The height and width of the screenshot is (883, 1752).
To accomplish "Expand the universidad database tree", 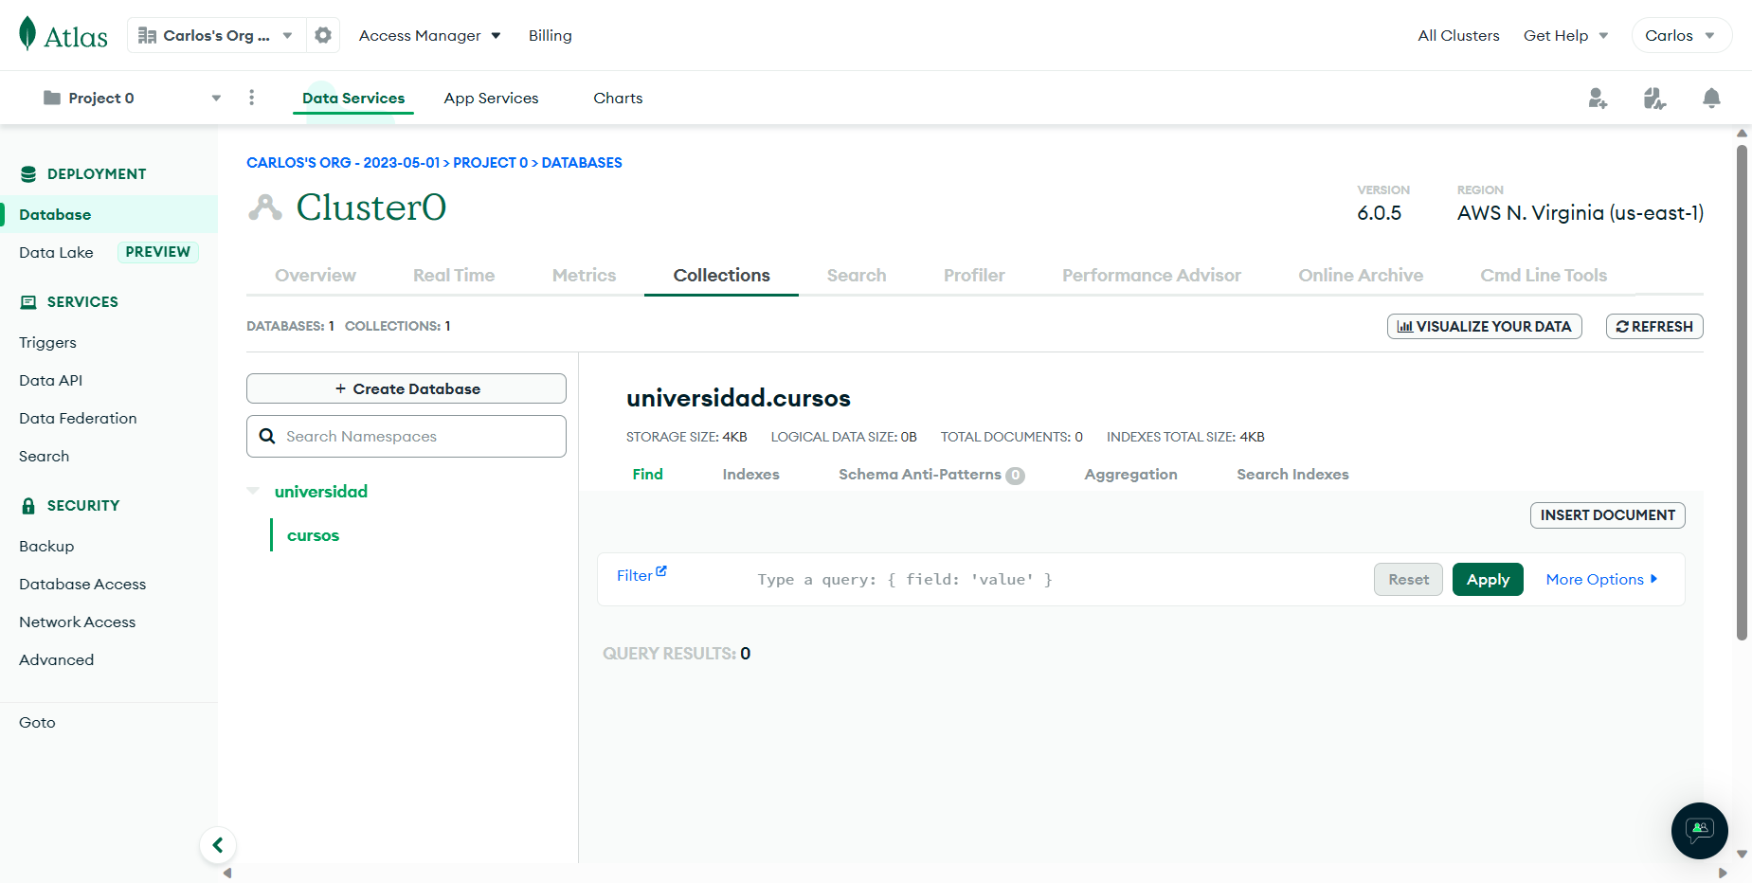I will [x=253, y=491].
